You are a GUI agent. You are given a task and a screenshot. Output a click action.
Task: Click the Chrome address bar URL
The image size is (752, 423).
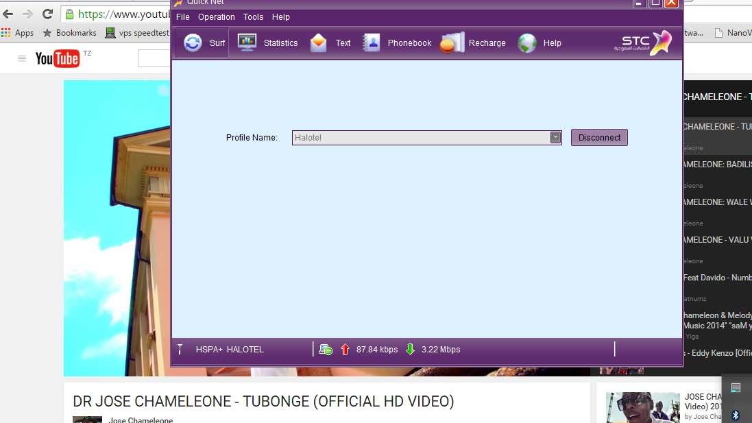coord(123,14)
